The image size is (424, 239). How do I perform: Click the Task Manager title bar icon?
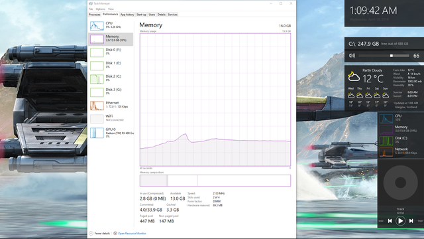tap(91, 3)
